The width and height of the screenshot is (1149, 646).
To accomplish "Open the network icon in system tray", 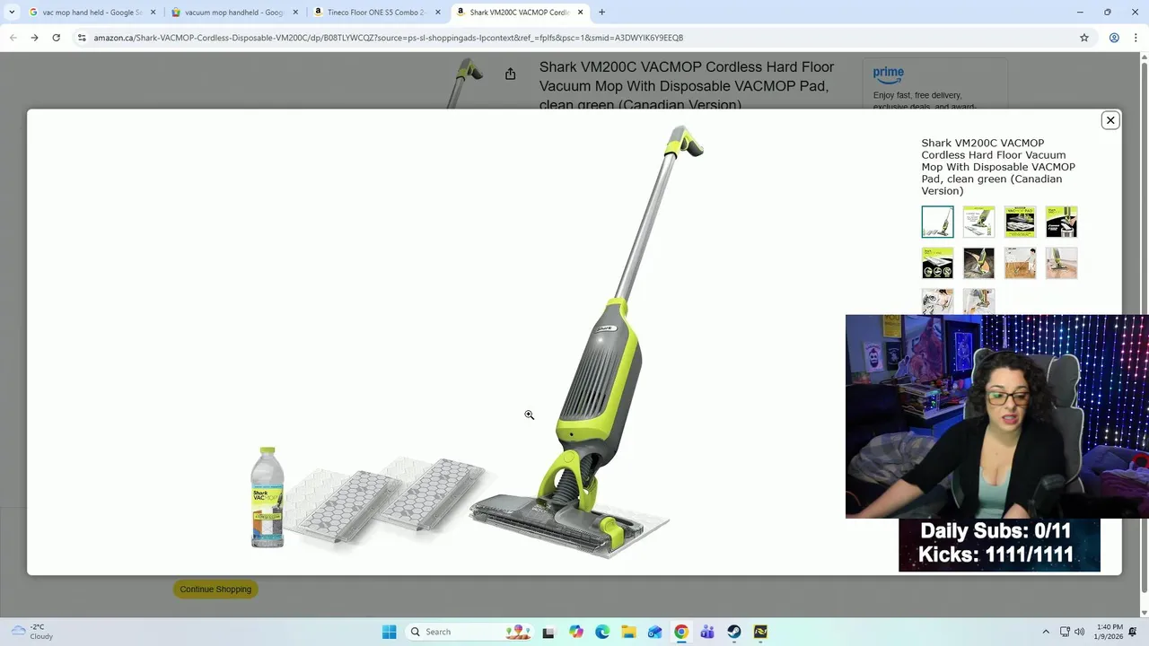I will (1065, 632).
